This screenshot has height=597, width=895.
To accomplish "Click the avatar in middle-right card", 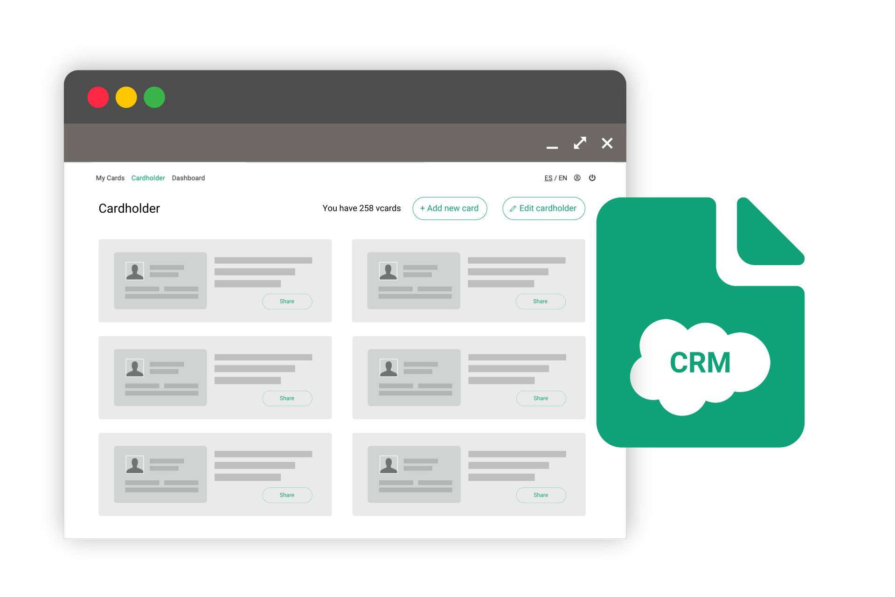I will (x=389, y=367).
